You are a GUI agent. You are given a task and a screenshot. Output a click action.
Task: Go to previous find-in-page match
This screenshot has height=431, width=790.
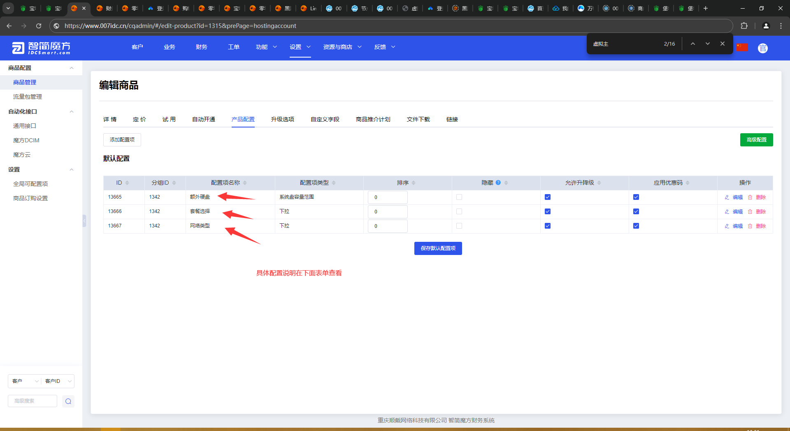693,44
